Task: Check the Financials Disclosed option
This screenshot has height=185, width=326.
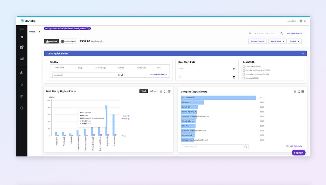Action: (244, 74)
